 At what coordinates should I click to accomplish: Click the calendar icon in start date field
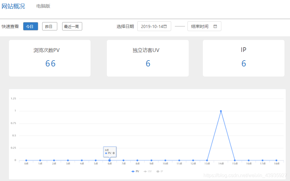[x=165, y=26]
